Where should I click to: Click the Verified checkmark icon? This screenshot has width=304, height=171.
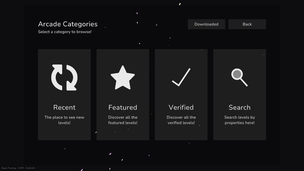coord(181,77)
